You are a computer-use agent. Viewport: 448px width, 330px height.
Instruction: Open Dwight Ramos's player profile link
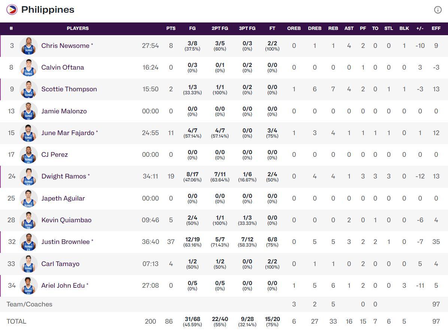[x=64, y=176]
